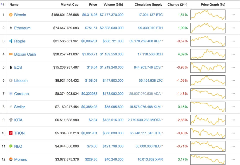Open the more options menu for Stellar

click(233, 107)
